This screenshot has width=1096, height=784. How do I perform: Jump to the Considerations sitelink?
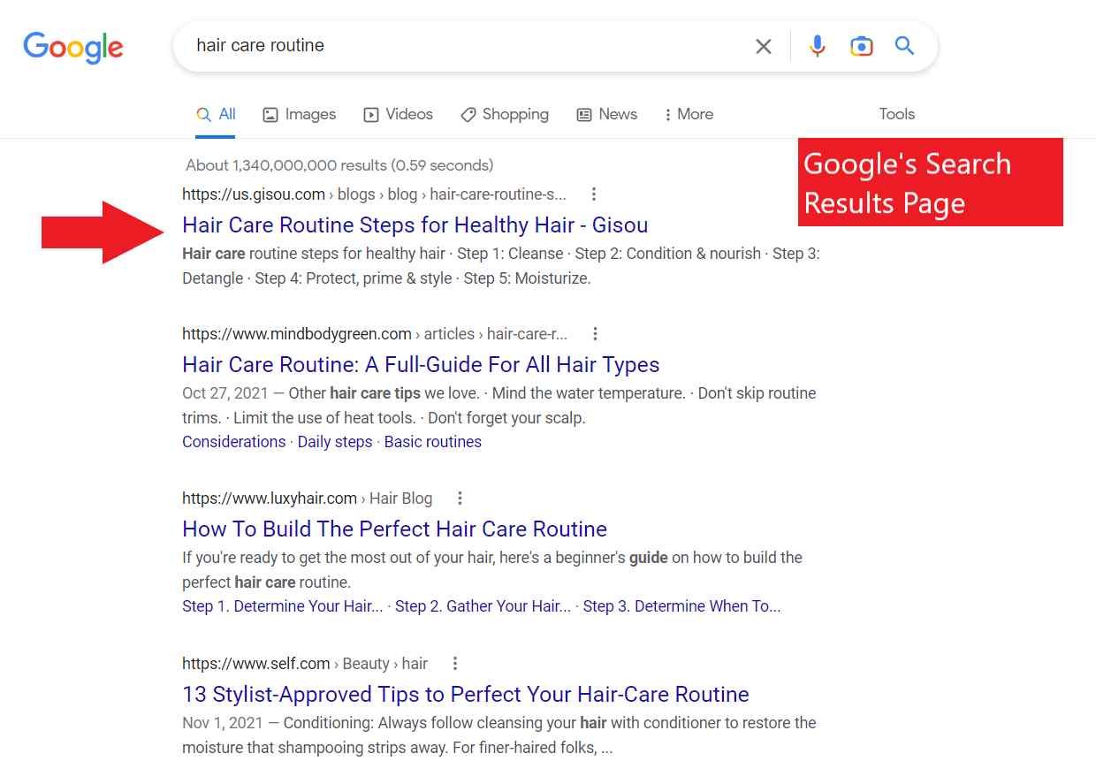[x=234, y=442]
